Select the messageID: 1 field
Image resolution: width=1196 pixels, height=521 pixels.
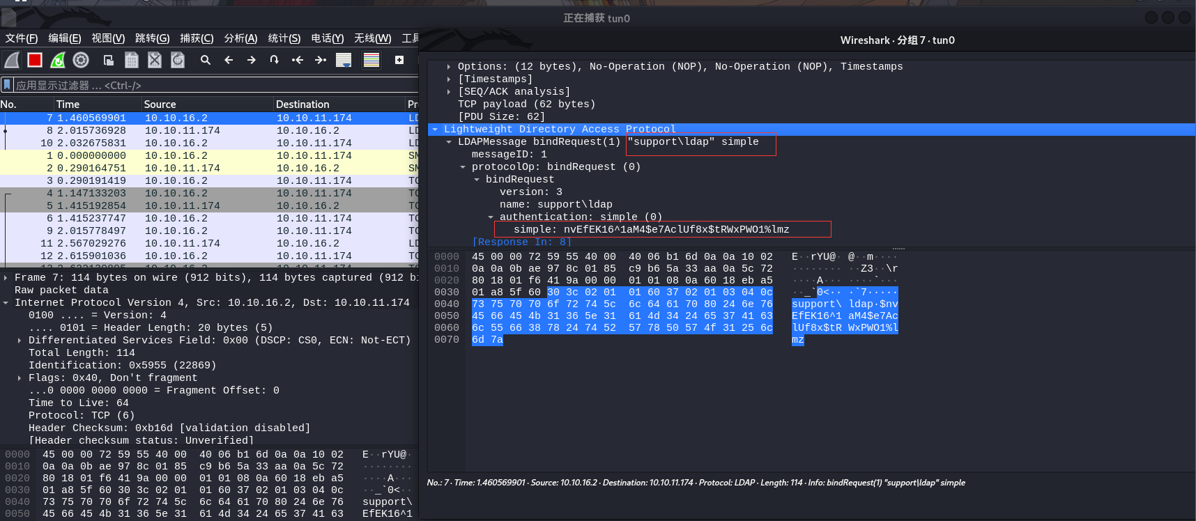[x=509, y=155]
